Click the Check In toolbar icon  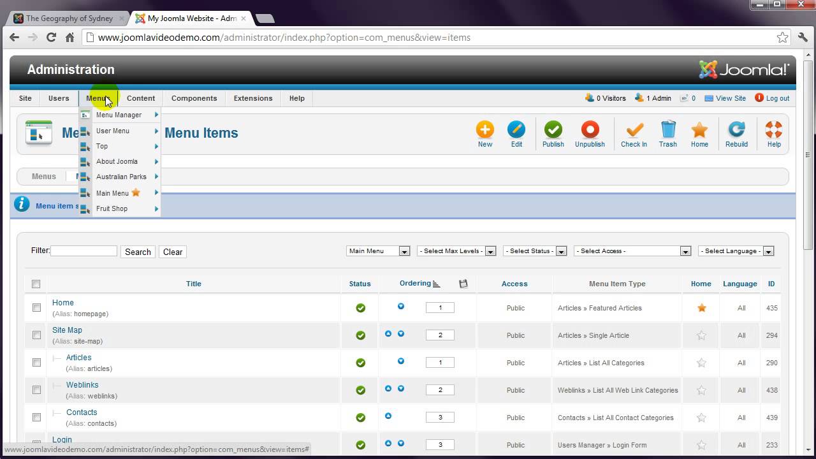pos(634,129)
